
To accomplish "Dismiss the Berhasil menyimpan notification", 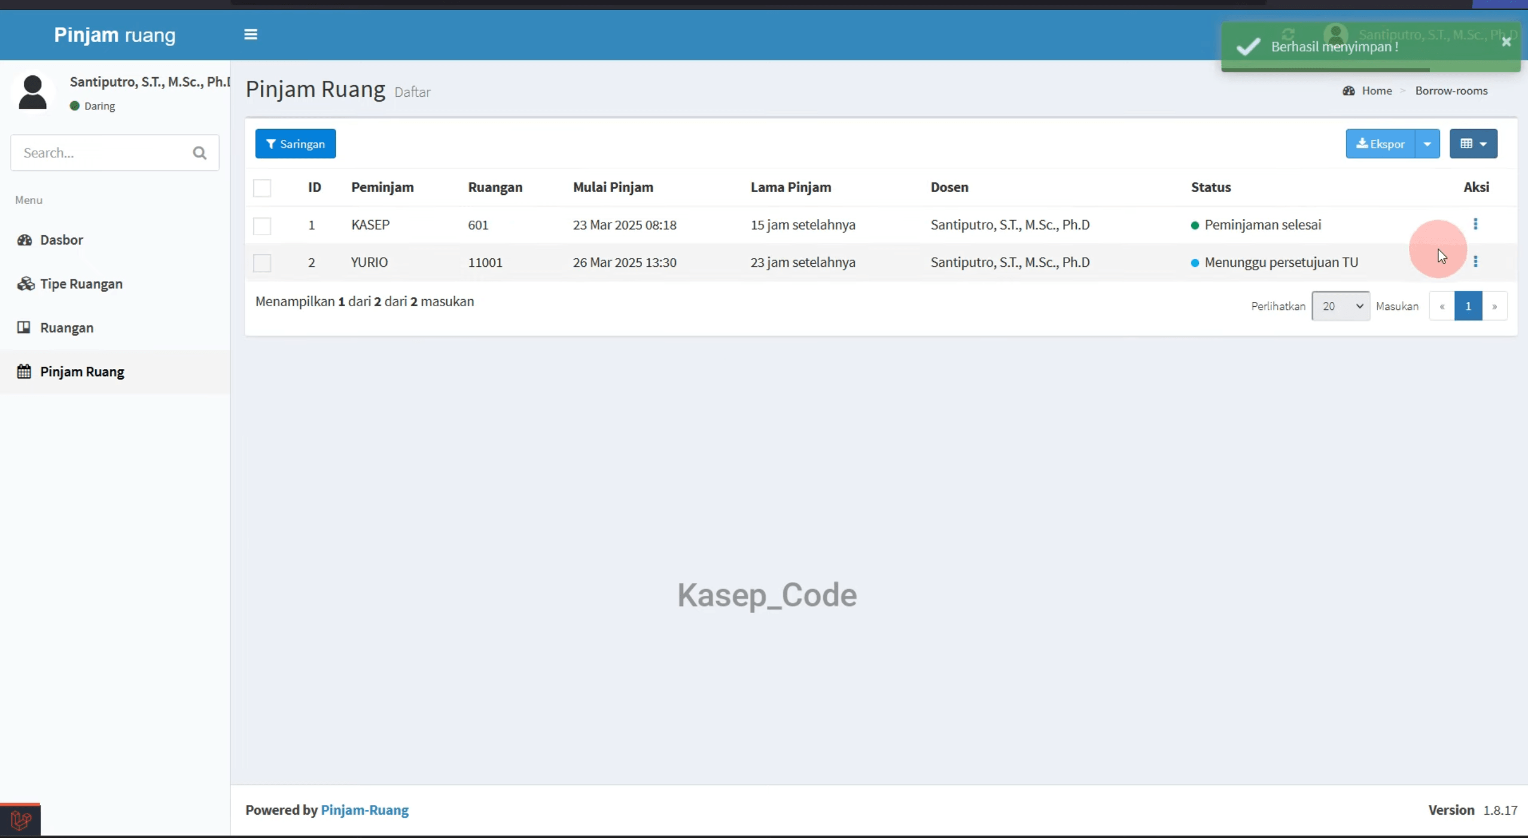I will pyautogui.click(x=1506, y=42).
